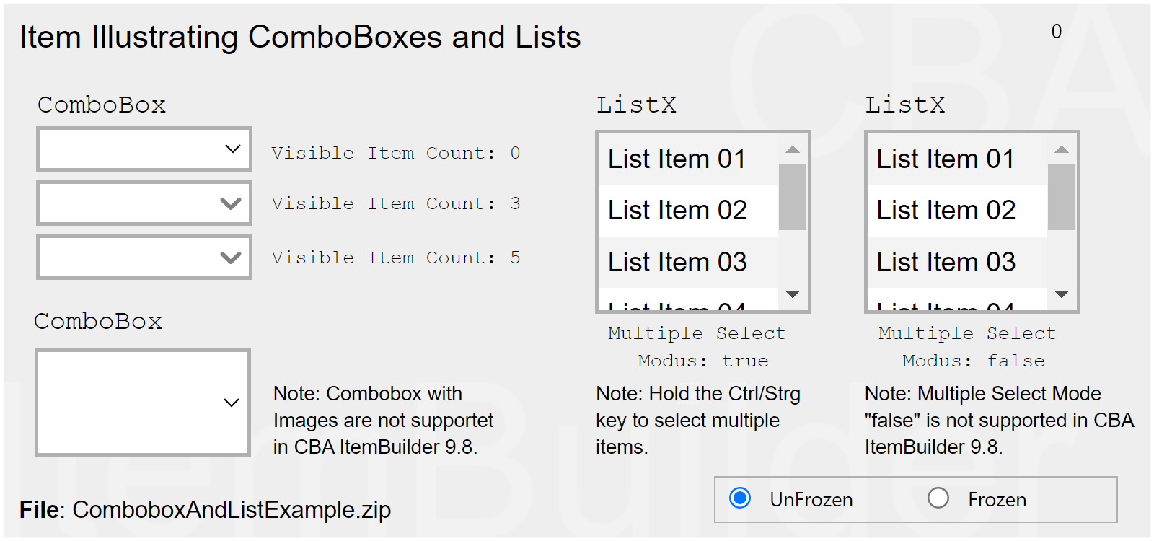Viewport: 1154px width, 541px height.
Task: Click the Combobox image-note text
Action: click(383, 421)
